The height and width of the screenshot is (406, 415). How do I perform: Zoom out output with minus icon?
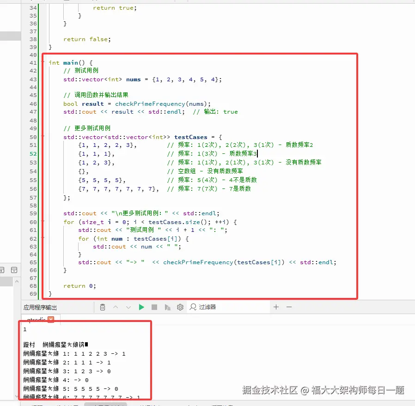289,307
